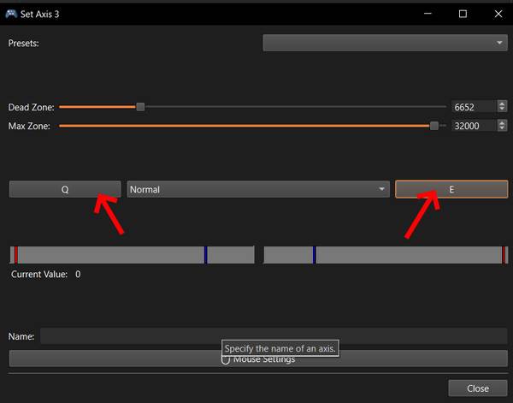Screen dimensions: 513x403
Task: Click the Dead Zone label
Action: coord(31,107)
